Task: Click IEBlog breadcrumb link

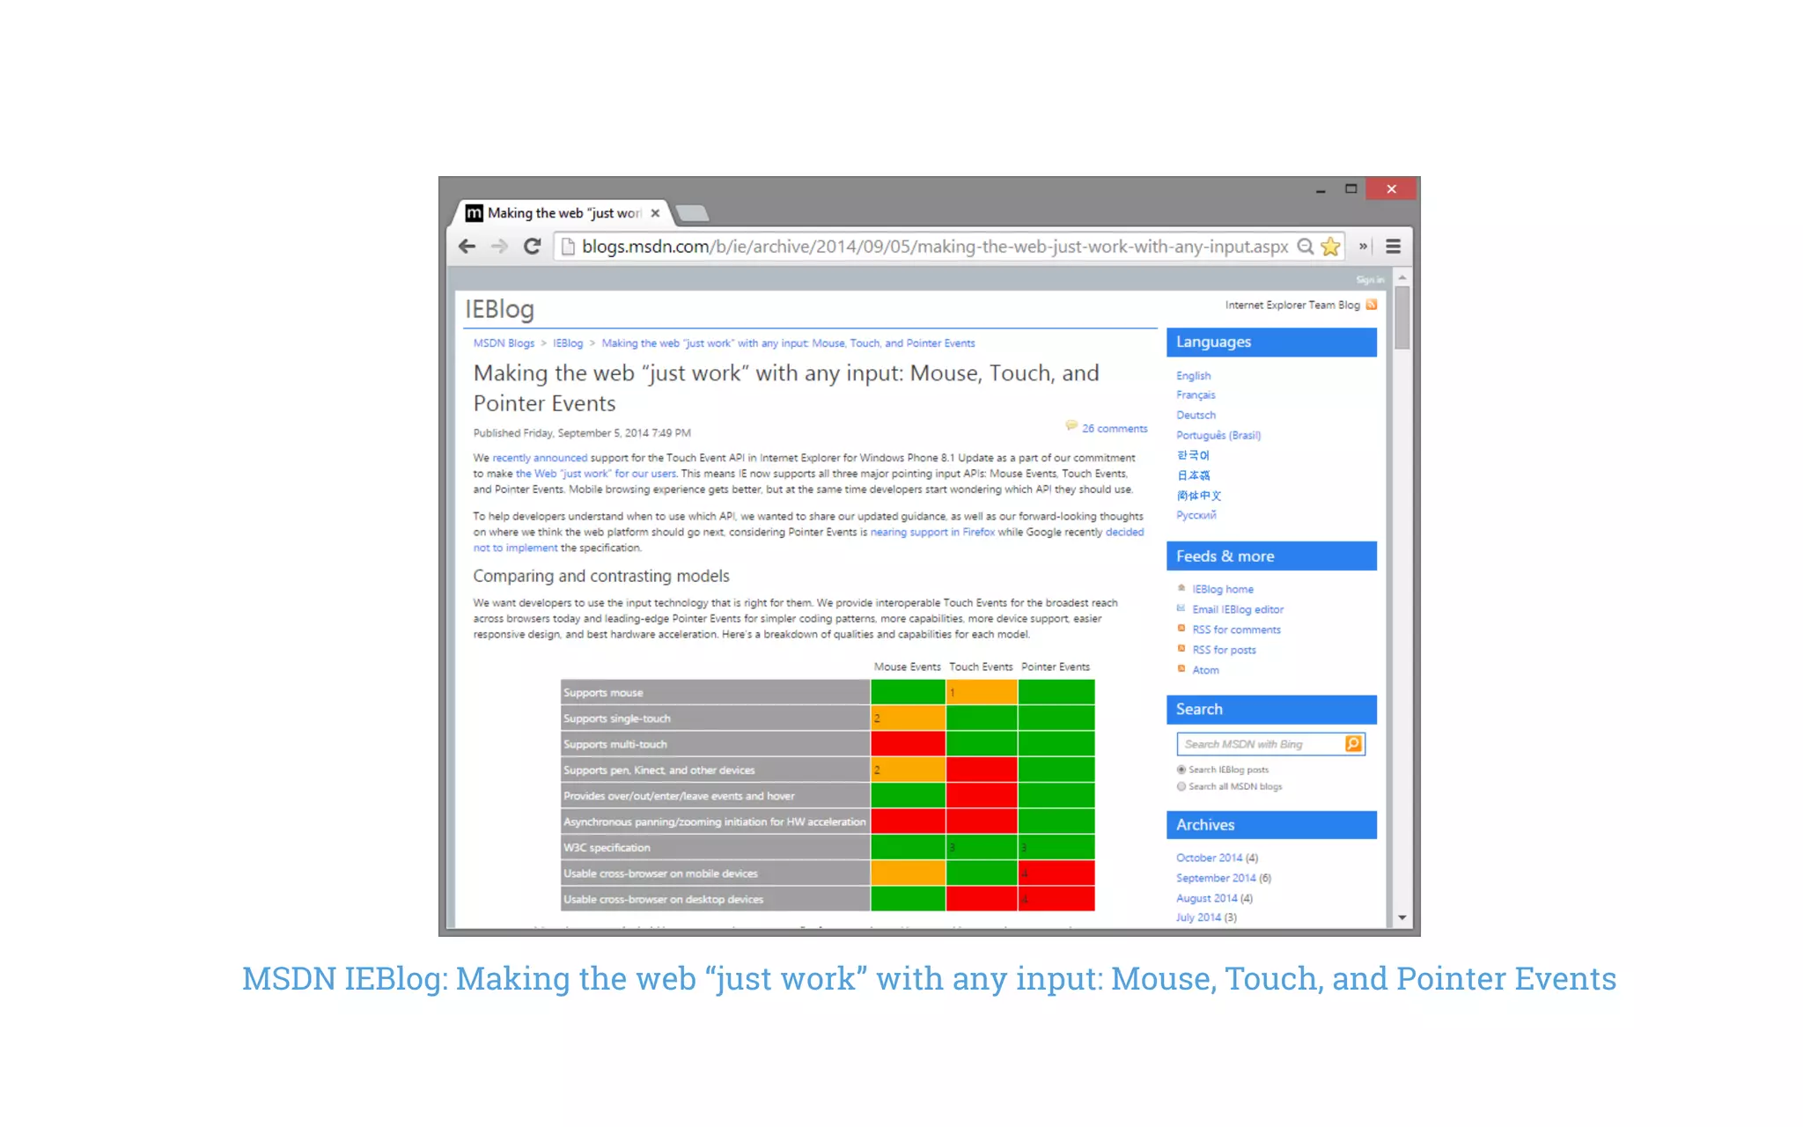Action: tap(568, 343)
